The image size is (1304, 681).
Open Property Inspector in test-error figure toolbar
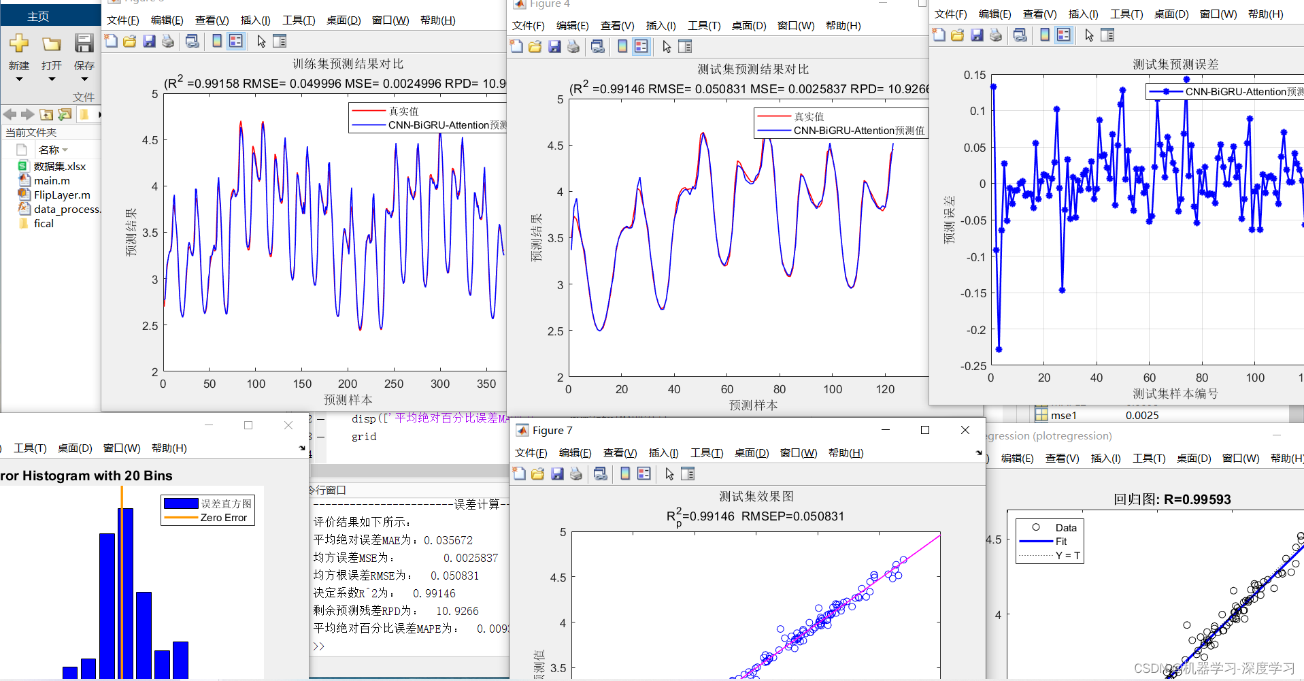[x=1107, y=35]
